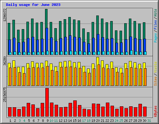This screenshot has height=124, width=159.
Task: Select day 23 on the x-axis
Action: coord(112,121)
